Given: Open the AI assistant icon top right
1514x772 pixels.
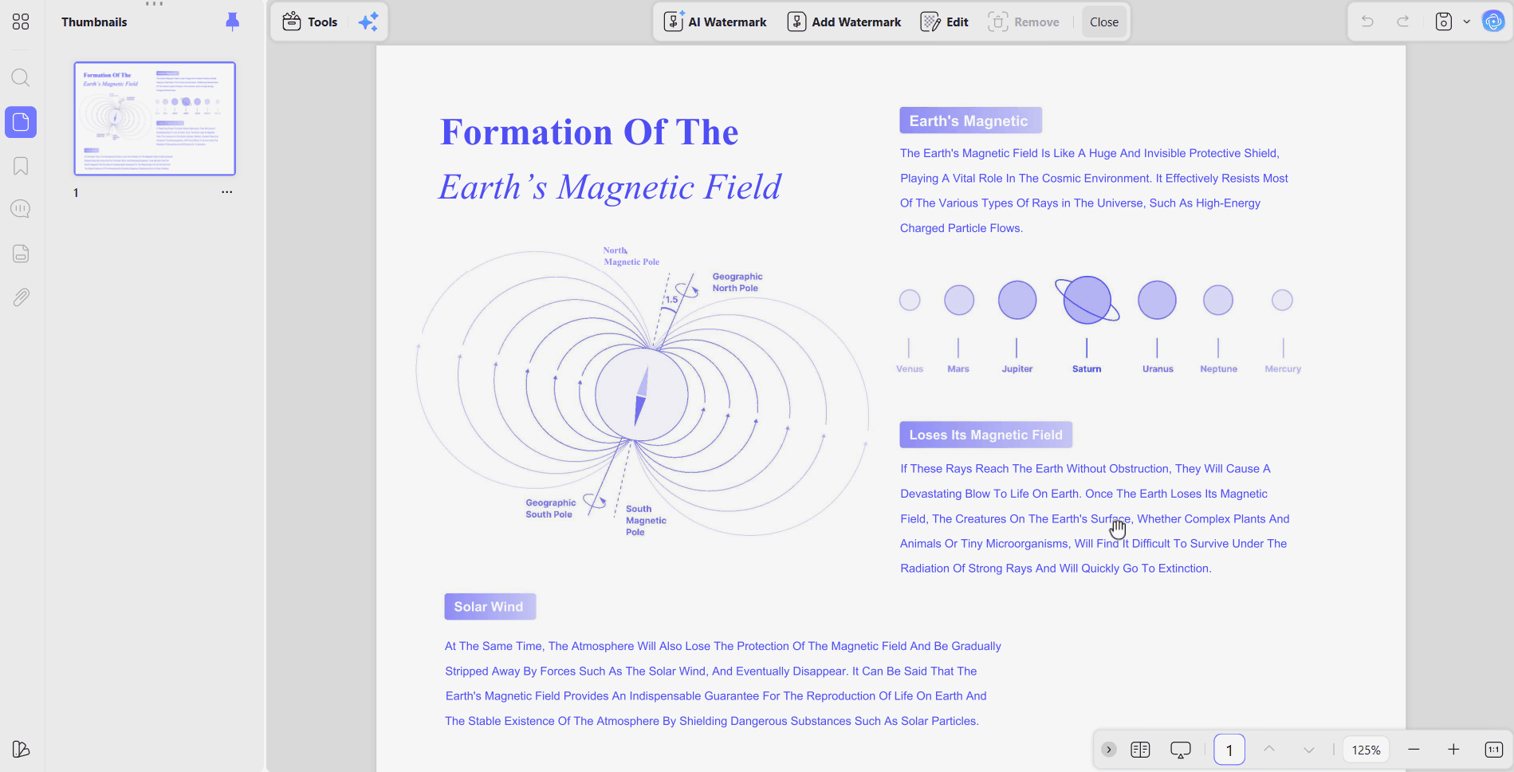Looking at the screenshot, I should click(1492, 22).
